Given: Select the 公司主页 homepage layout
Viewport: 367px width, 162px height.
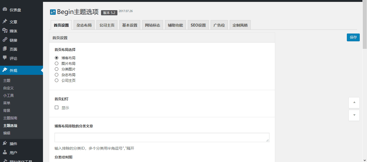Looking at the screenshot, I should (x=56, y=80).
